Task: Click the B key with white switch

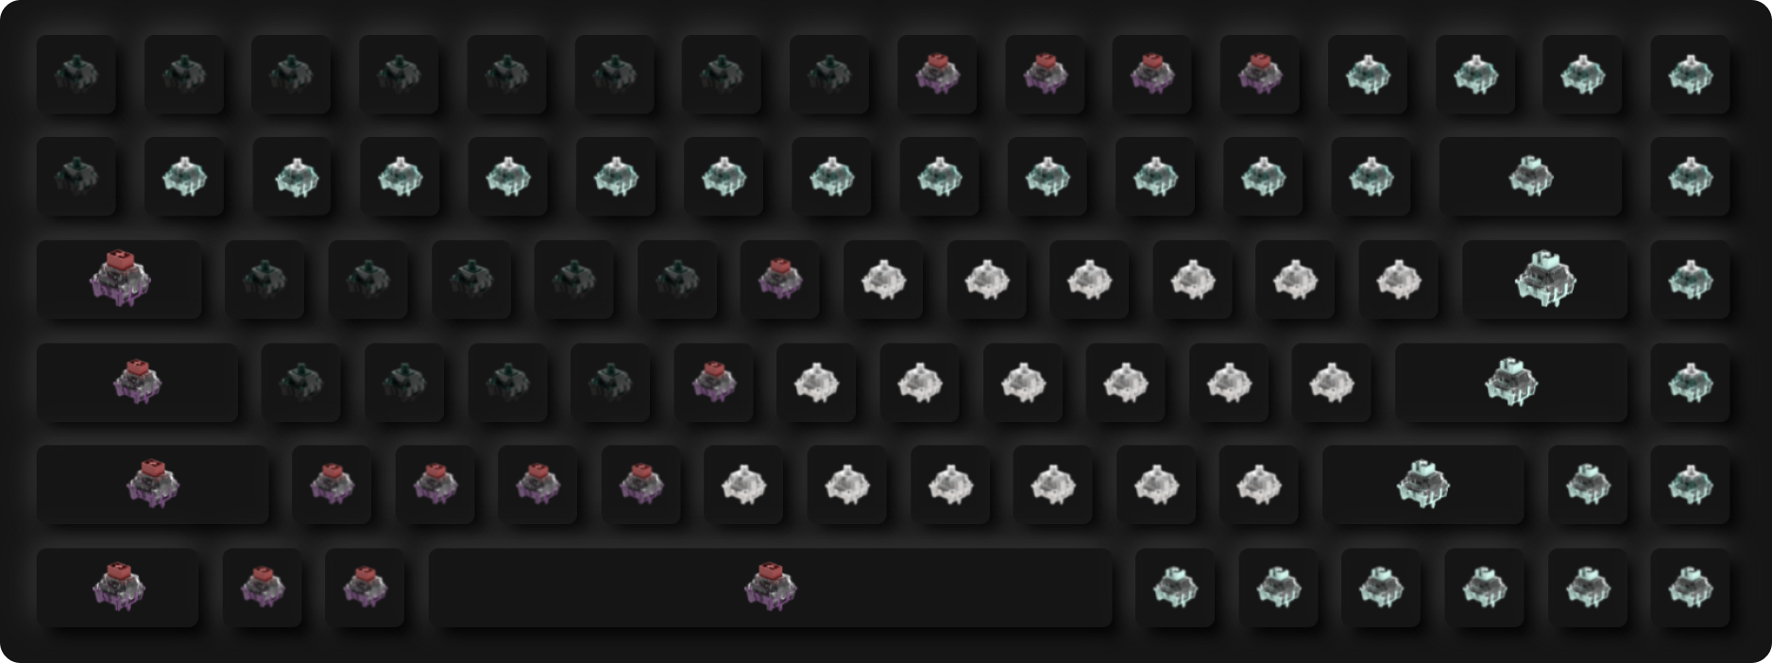Action: coord(743,484)
